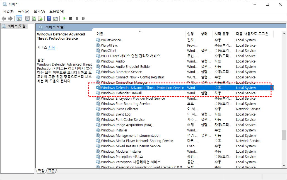
Task: Click the scrollbar up arrow
Action: point(284,33)
